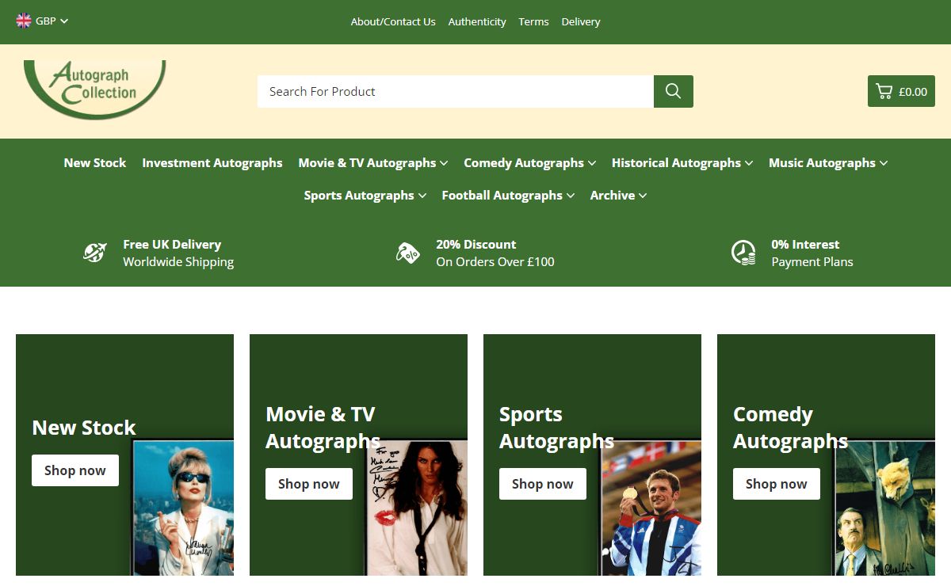Open the New Stock menu item

(95, 162)
